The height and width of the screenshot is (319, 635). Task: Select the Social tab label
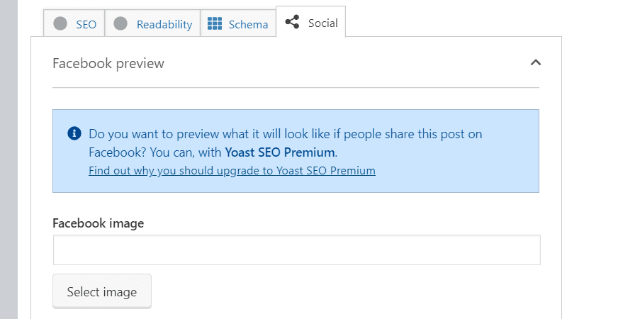point(323,23)
